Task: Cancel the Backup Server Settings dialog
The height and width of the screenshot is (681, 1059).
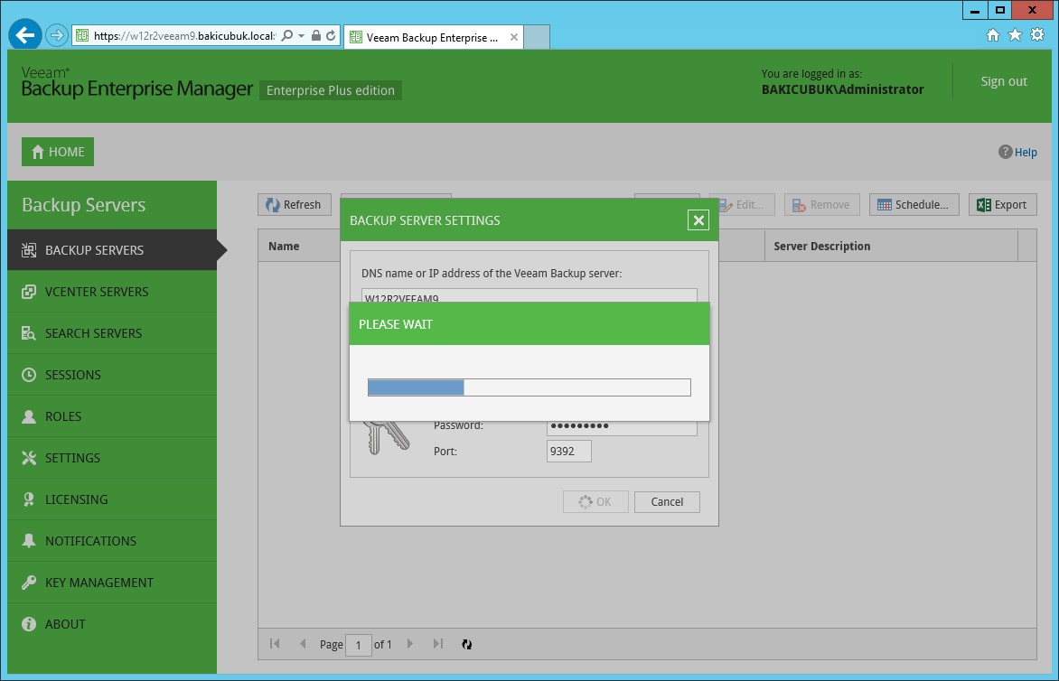Action: (667, 501)
